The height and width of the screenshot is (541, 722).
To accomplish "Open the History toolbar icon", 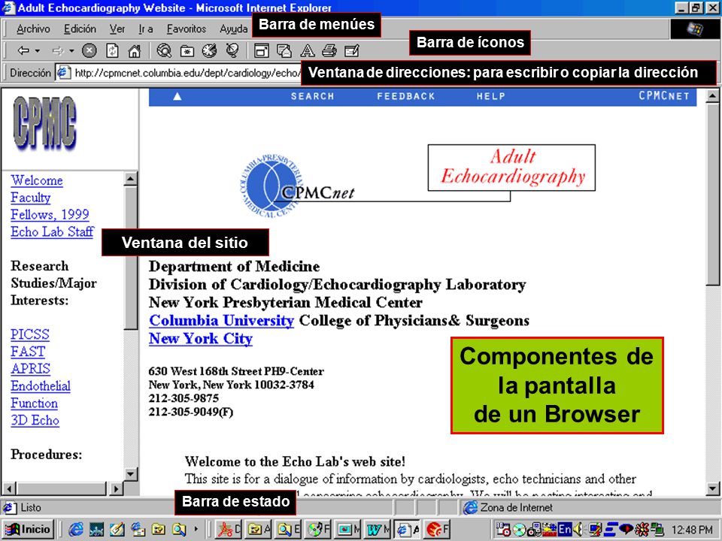I will [210, 50].
